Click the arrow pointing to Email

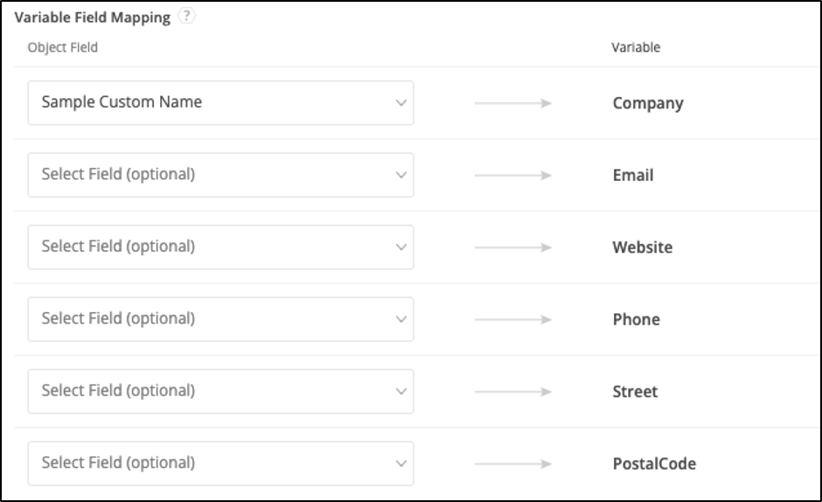pos(512,175)
